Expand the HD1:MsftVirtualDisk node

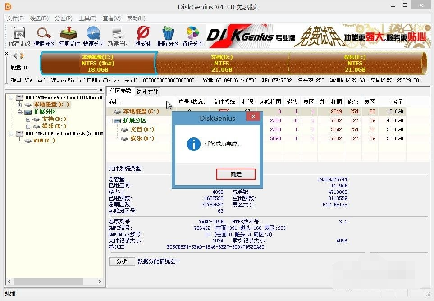coord(10,133)
